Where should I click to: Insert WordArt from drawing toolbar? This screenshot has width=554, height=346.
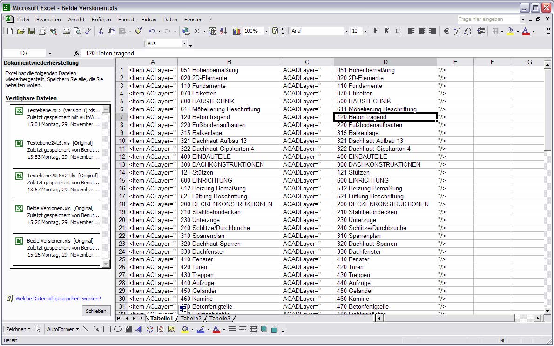(139, 329)
